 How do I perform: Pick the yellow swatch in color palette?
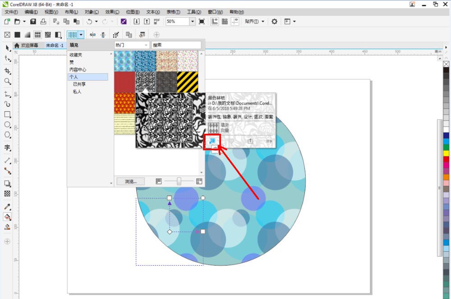[x=446, y=153]
